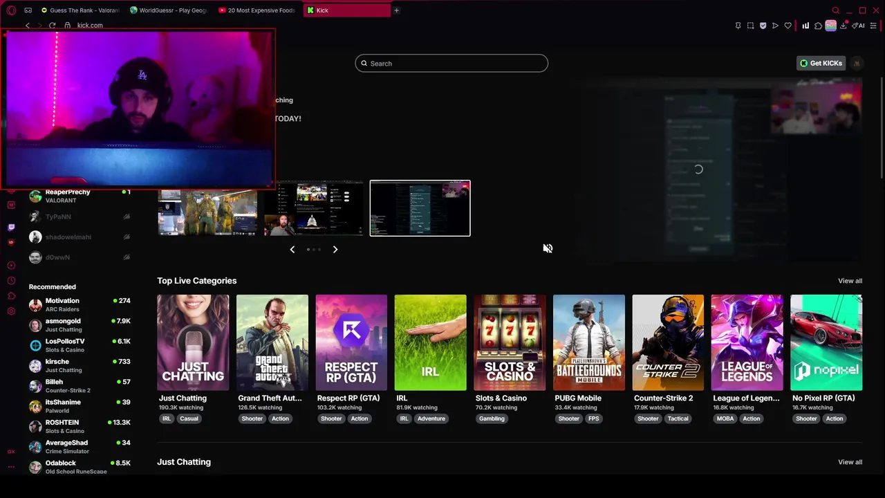Open the sidebar player icon
The image size is (885, 498).
click(11, 266)
